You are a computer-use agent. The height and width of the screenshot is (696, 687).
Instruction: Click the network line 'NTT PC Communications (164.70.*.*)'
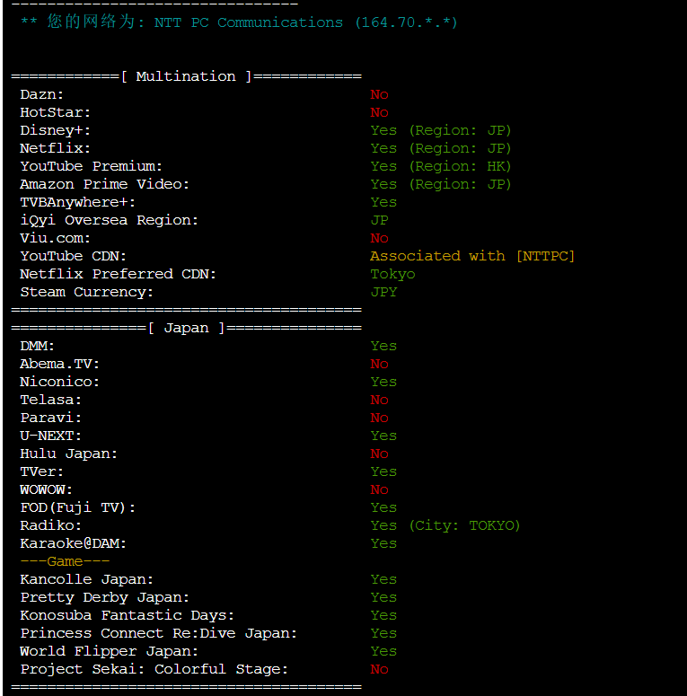pyautogui.click(x=305, y=22)
